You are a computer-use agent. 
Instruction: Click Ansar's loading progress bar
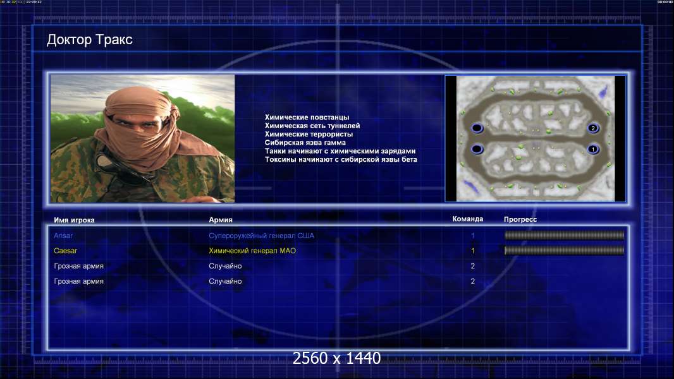tap(564, 235)
